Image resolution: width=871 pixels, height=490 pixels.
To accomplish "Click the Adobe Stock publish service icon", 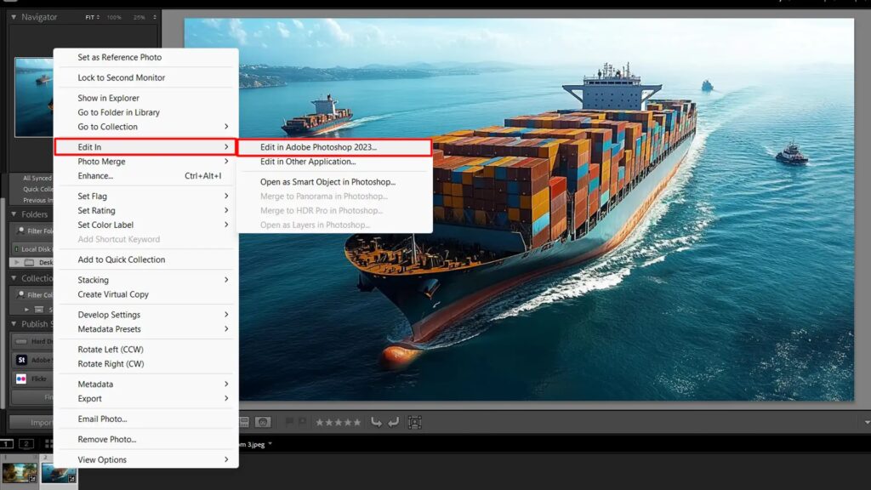I will click(x=21, y=360).
